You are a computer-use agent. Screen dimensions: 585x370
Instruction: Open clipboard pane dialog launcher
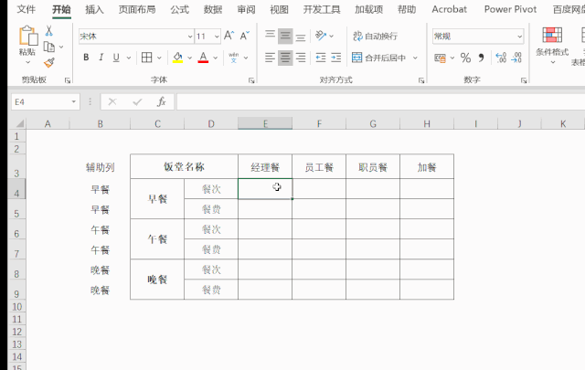point(68,80)
